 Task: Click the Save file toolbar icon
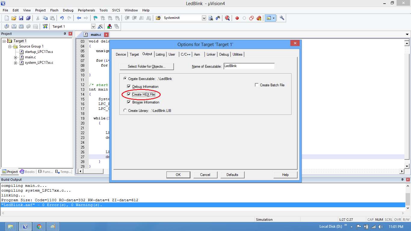tap(21, 18)
